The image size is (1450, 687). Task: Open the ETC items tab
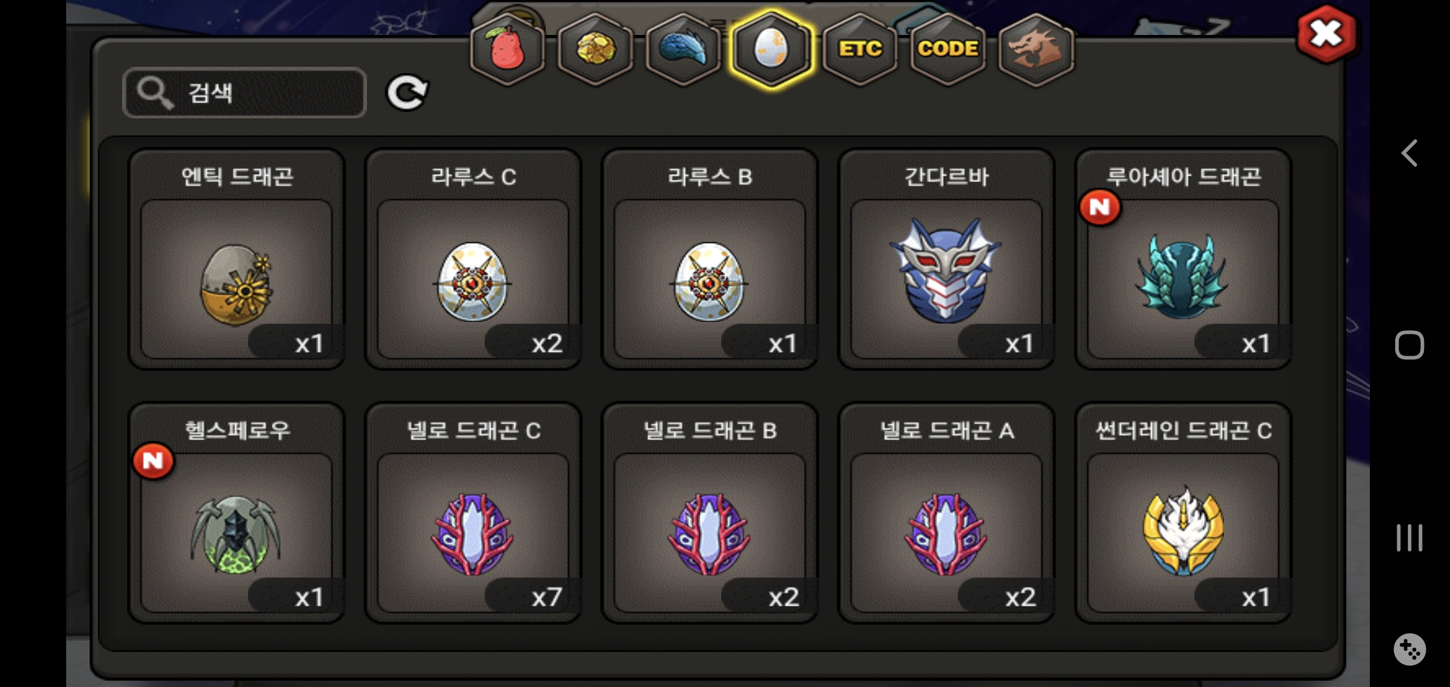click(x=860, y=50)
